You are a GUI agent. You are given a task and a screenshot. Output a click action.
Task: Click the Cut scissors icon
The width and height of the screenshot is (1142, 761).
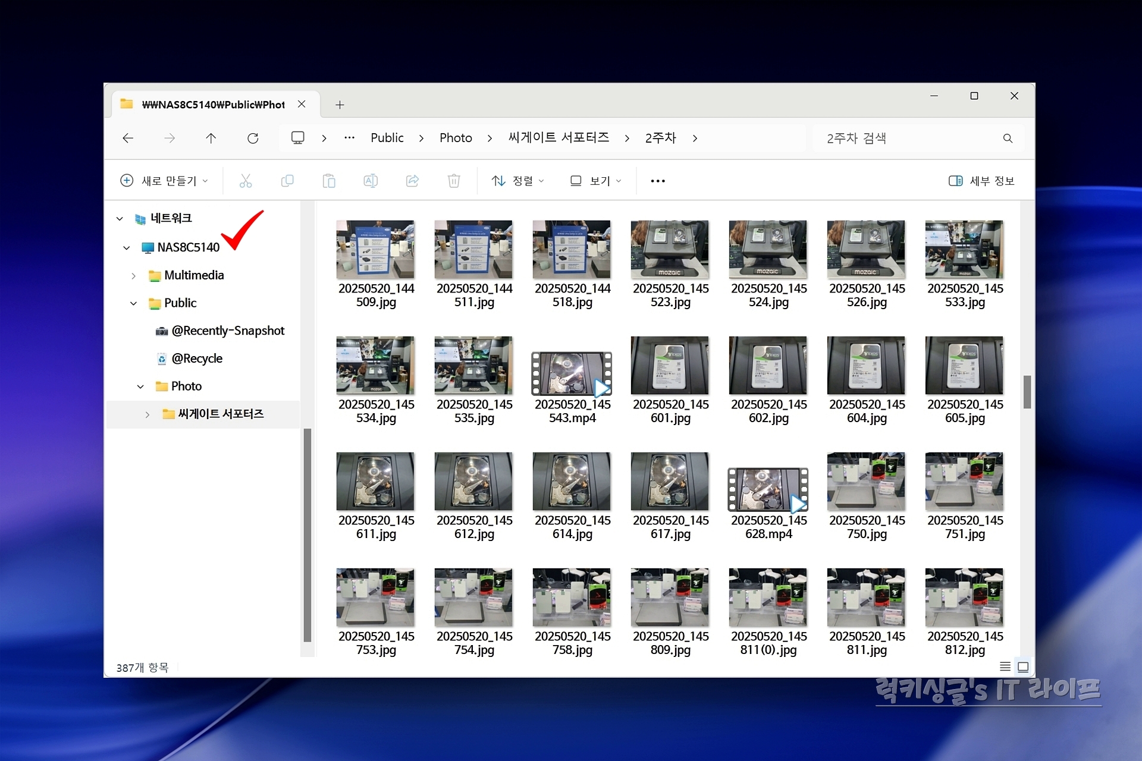pyautogui.click(x=246, y=181)
